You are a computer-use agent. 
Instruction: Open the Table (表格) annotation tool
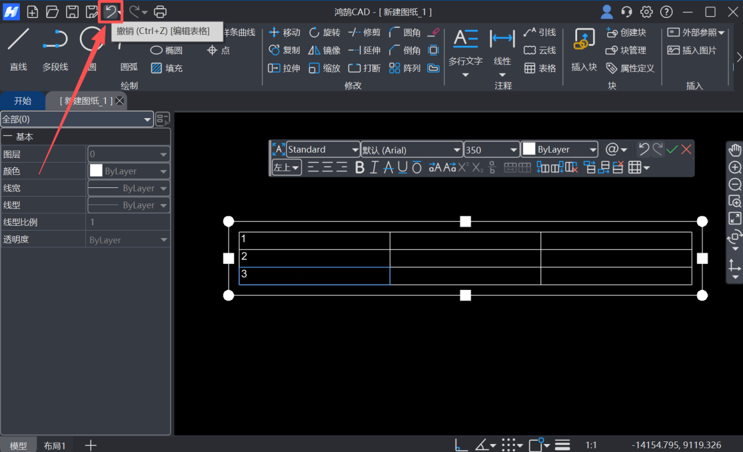point(539,68)
